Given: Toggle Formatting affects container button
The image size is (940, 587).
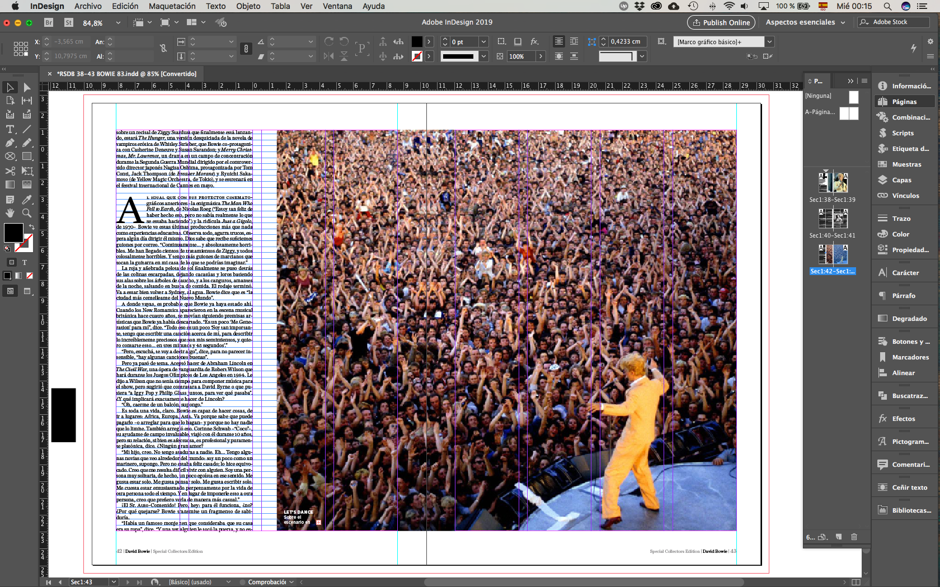Looking at the screenshot, I should (x=11, y=262).
